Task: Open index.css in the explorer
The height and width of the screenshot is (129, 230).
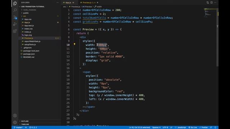Action: [x=28, y=29]
